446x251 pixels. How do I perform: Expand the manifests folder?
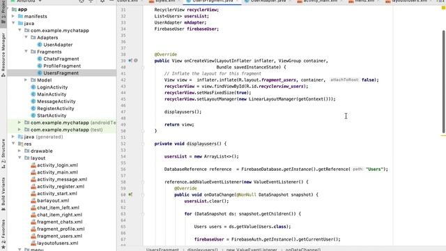pos(13,16)
